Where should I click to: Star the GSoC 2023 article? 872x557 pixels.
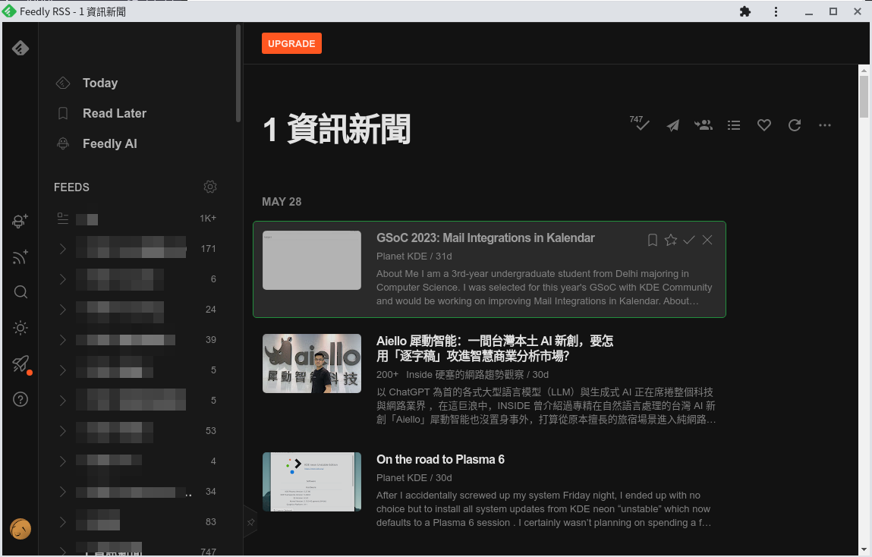pos(671,240)
